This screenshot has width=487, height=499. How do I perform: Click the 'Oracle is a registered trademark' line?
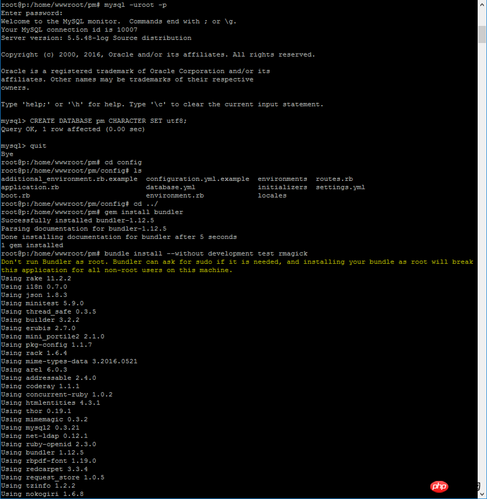tap(136, 71)
